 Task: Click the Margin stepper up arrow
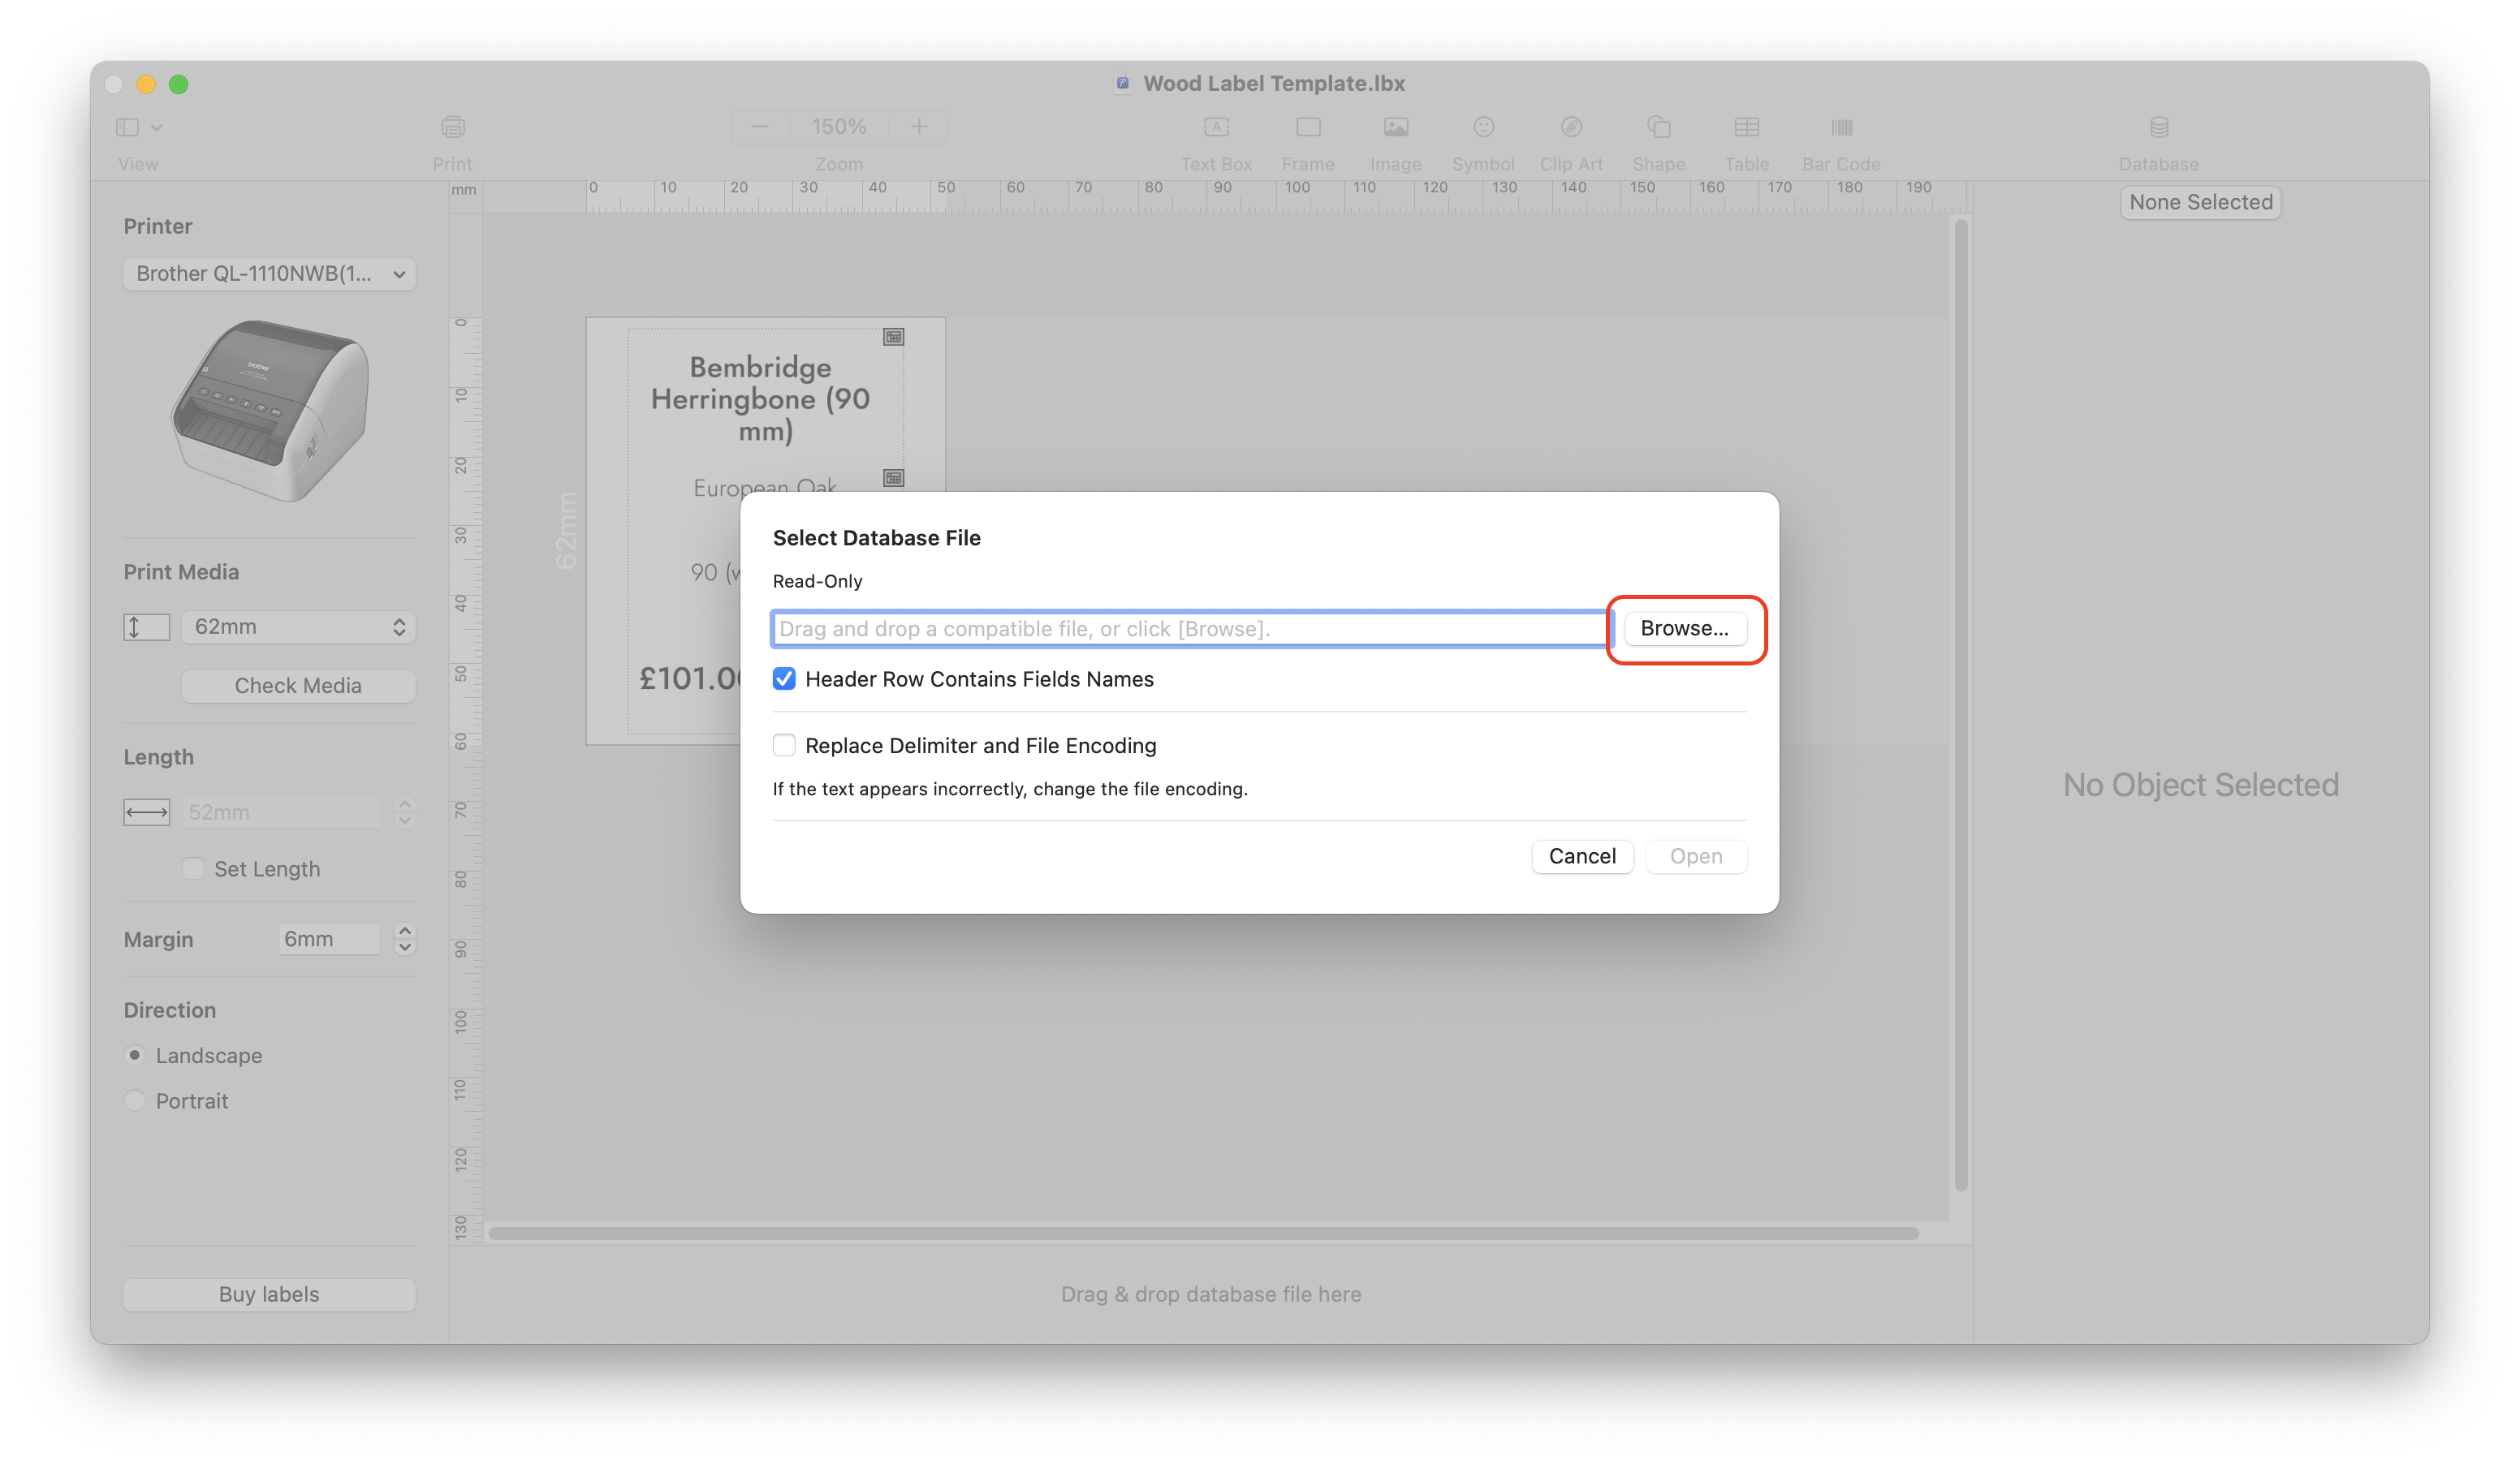pyautogui.click(x=404, y=932)
